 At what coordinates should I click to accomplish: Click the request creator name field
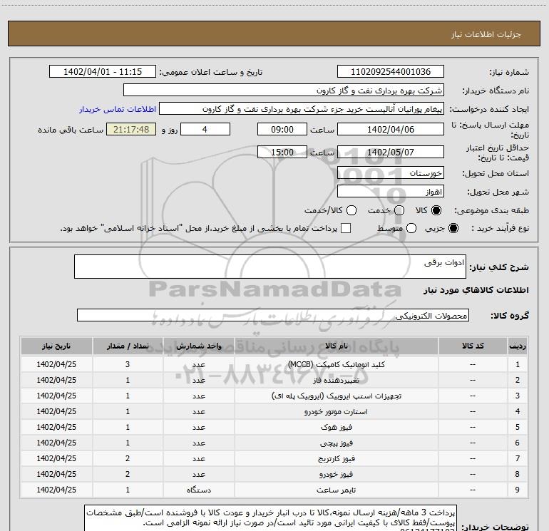302,109
